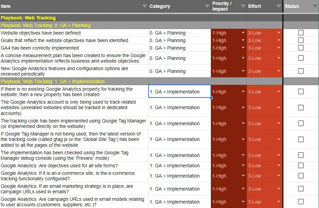319x208 pixels.
Task: Select cell 'Website objectives have been defined'
Action: pyautogui.click(x=74, y=33)
